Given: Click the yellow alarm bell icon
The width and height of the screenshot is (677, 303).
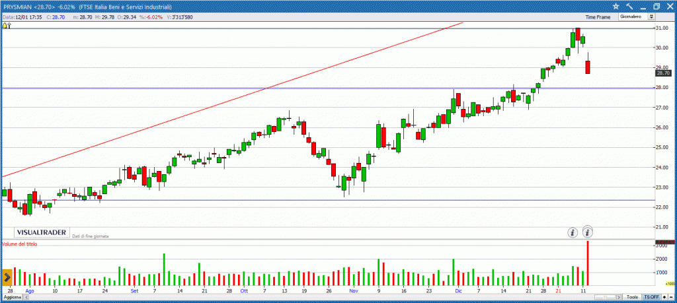Looking at the screenshot, I should 5,26.
